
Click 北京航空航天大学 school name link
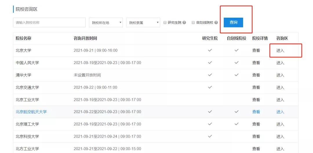point(31,112)
